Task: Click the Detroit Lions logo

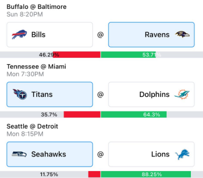Action: [183, 154]
